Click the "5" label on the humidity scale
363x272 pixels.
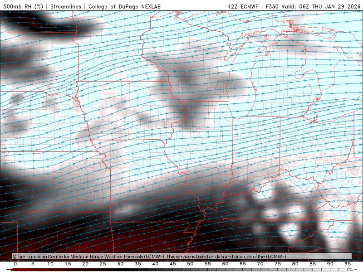click(x=33, y=264)
